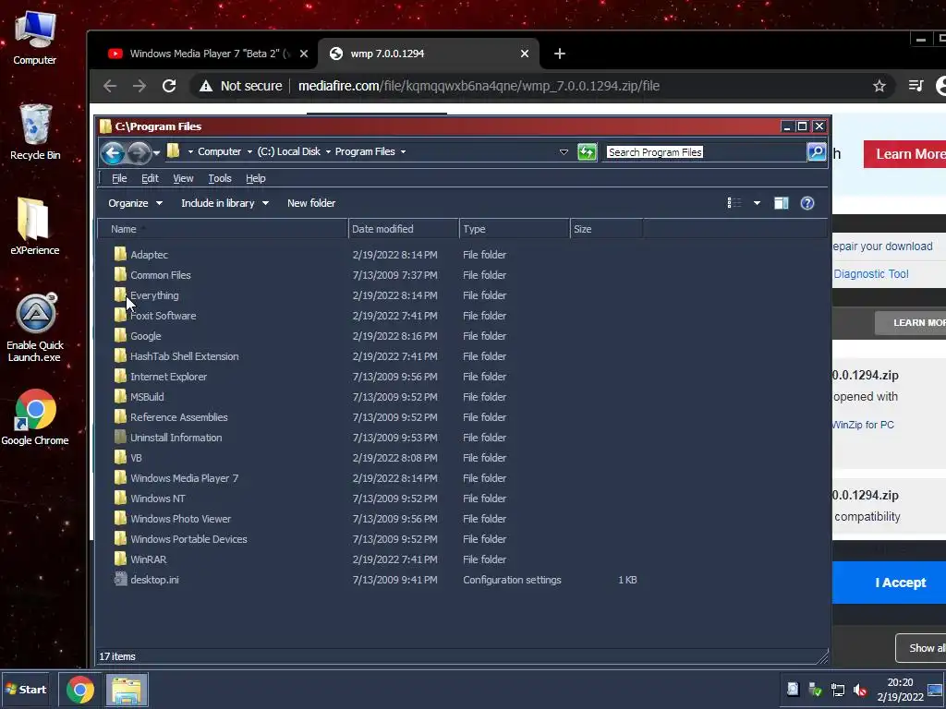Reload the mediafire page in Chrome
The width and height of the screenshot is (946, 709).
click(169, 86)
